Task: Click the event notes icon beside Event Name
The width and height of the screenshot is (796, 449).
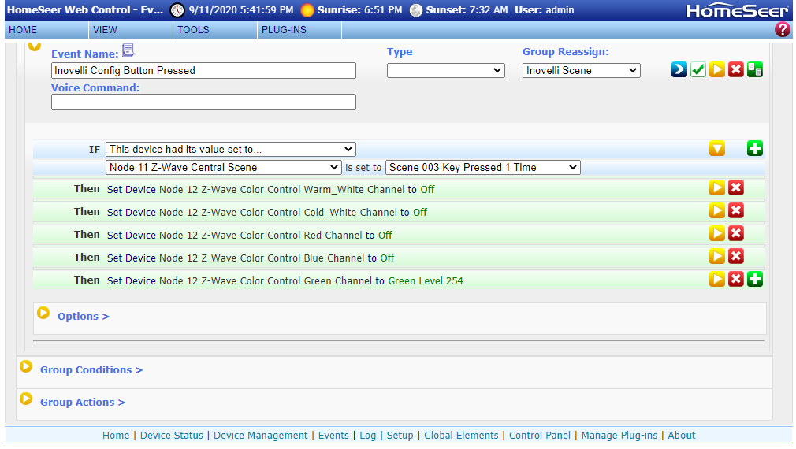Action: [x=129, y=50]
